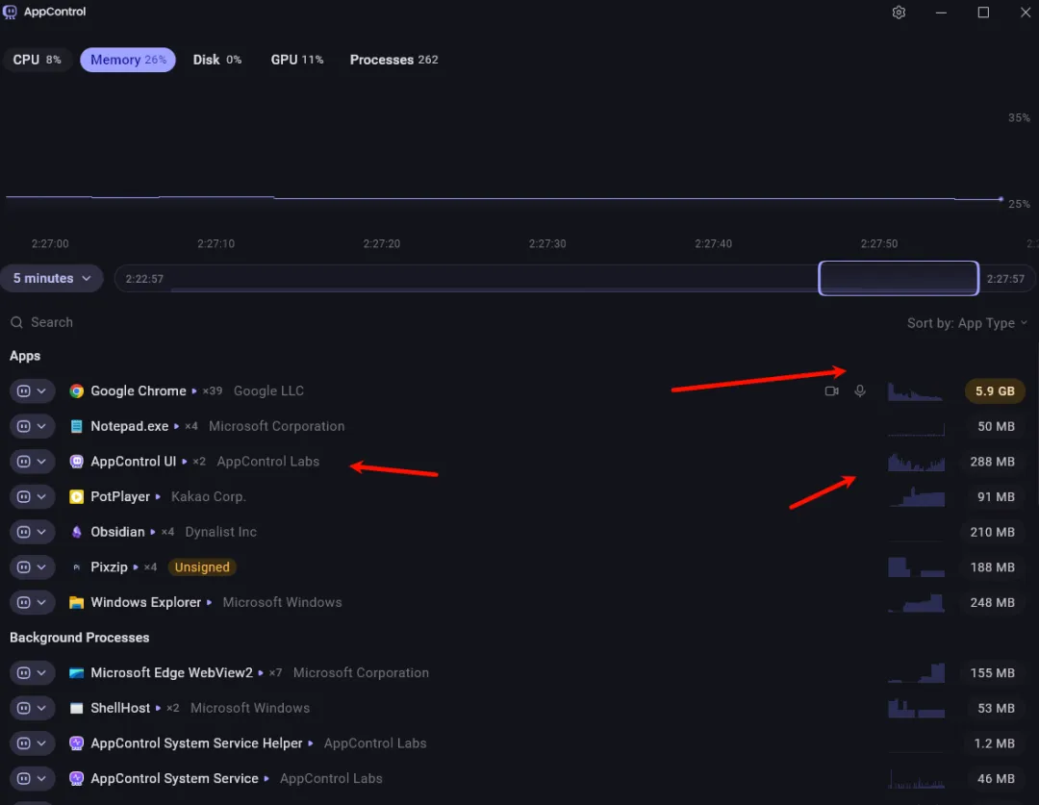This screenshot has height=805, width=1039.
Task: Click the Kakao Corp. publisher label
Action: (x=208, y=496)
